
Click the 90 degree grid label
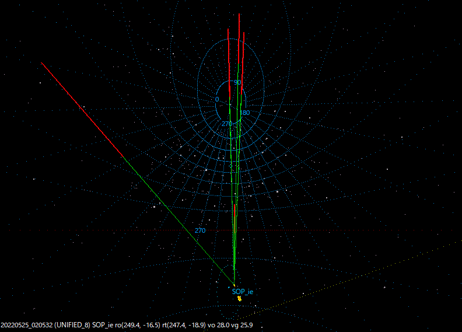pos(237,82)
